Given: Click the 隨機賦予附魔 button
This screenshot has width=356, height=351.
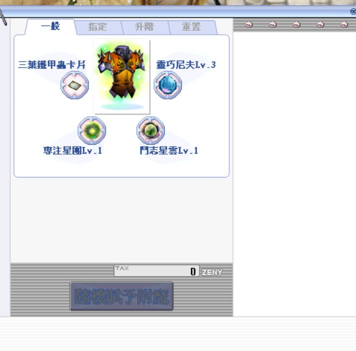Looking at the screenshot, I should click(122, 296).
